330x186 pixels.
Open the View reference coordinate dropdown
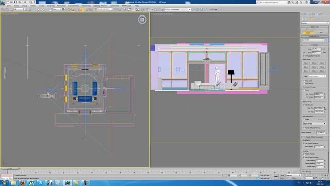(57, 9)
